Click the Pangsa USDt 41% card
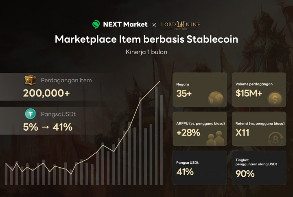Viewport: 293px width, 197px height. click(200, 168)
